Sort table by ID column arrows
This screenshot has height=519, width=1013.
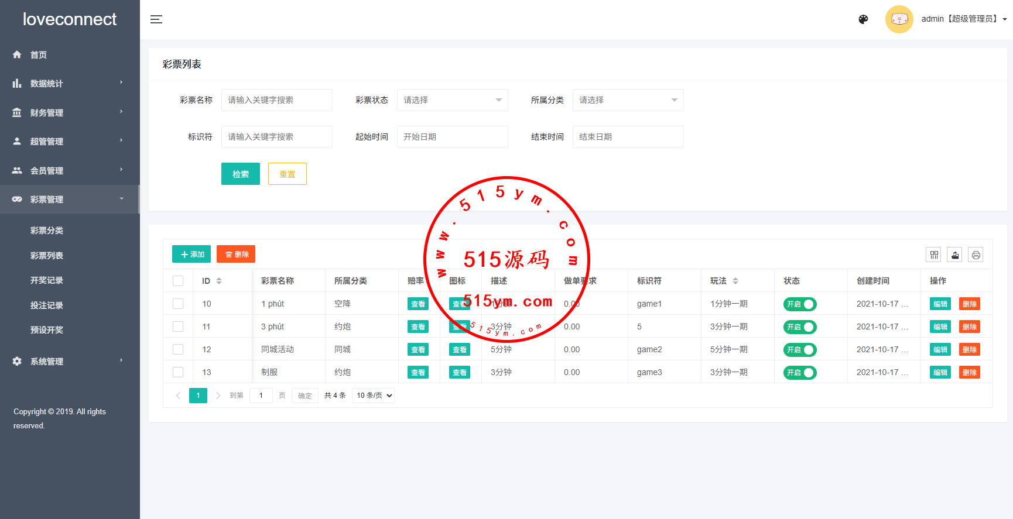point(219,281)
